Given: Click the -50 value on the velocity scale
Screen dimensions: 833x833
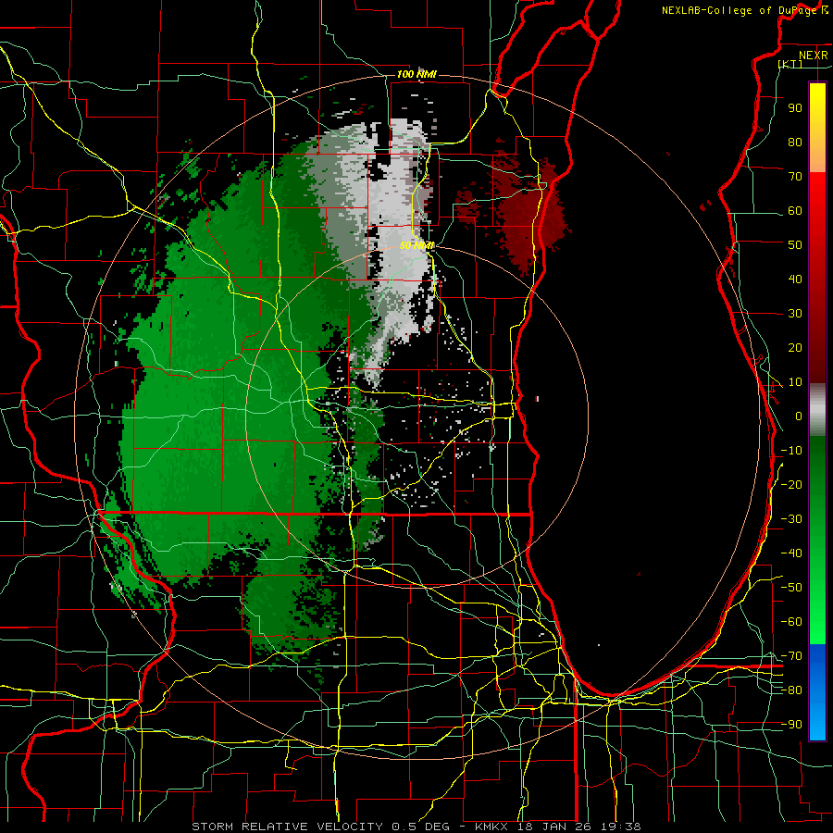Looking at the screenshot, I should click(x=791, y=588).
